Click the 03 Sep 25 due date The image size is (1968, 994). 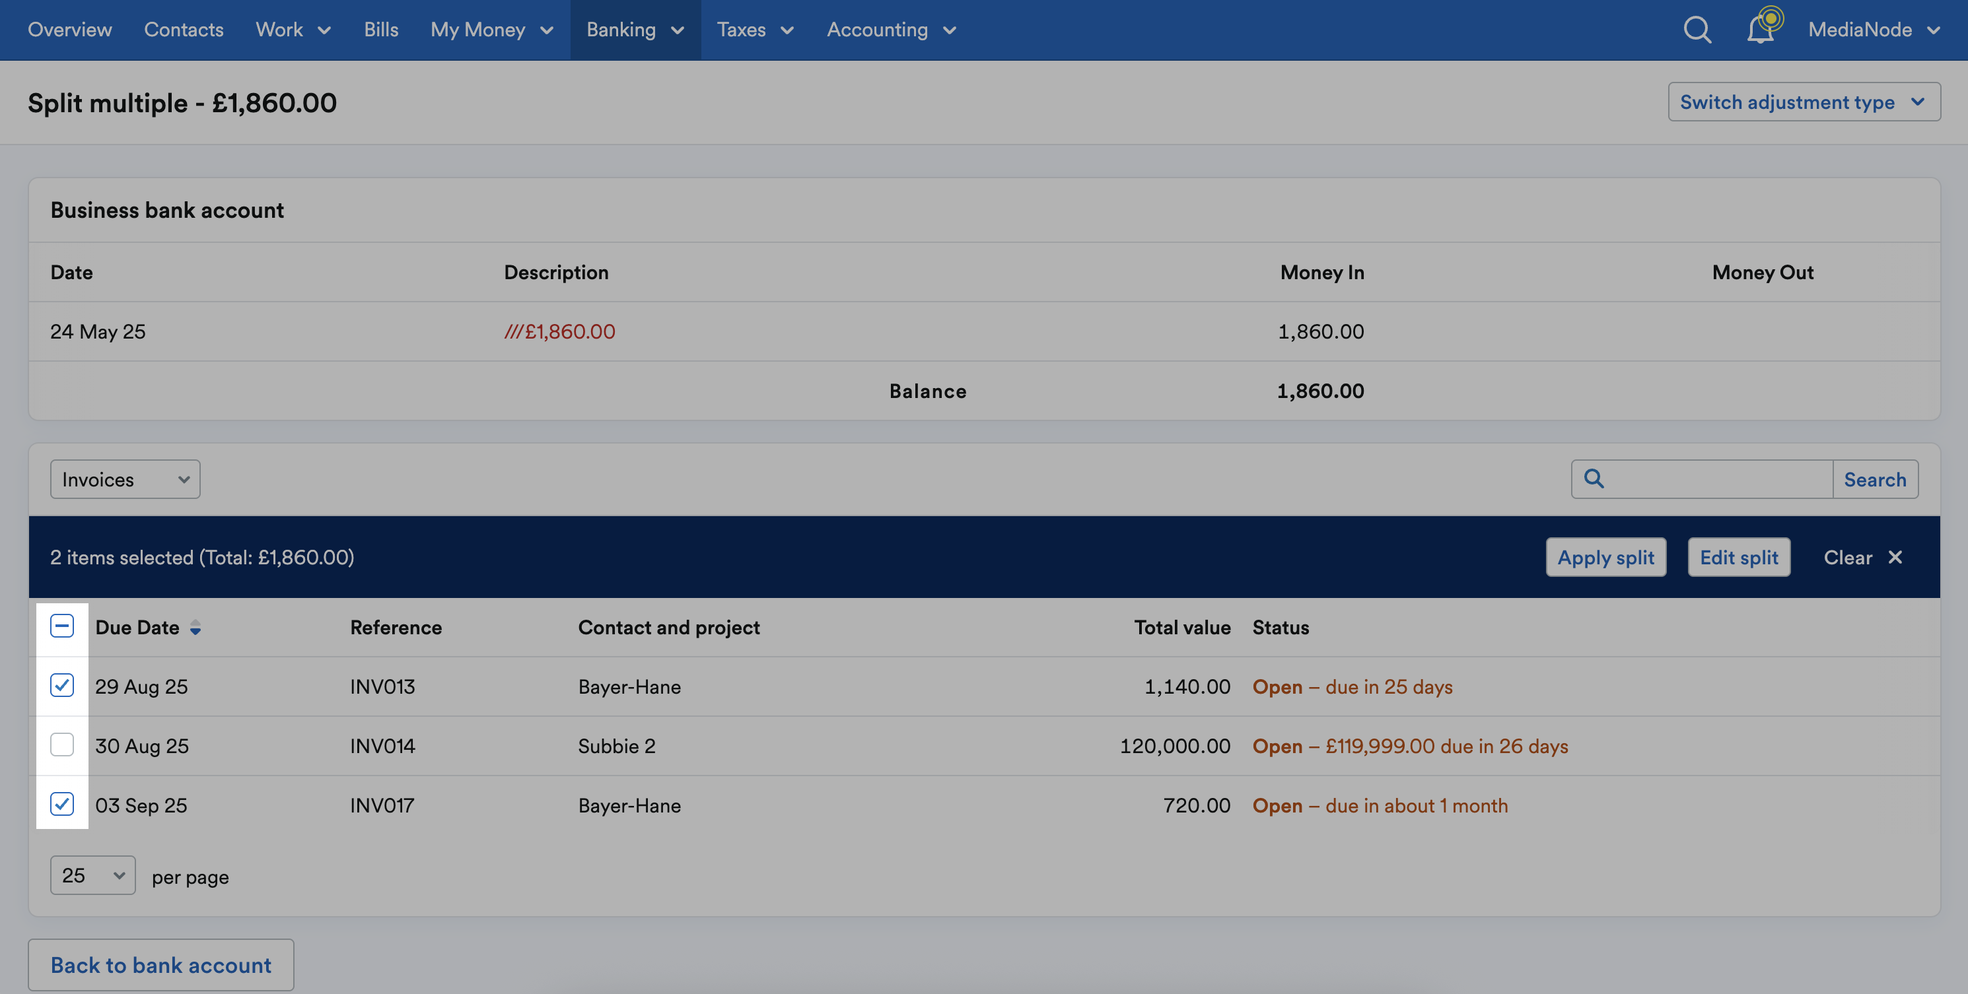coord(141,805)
